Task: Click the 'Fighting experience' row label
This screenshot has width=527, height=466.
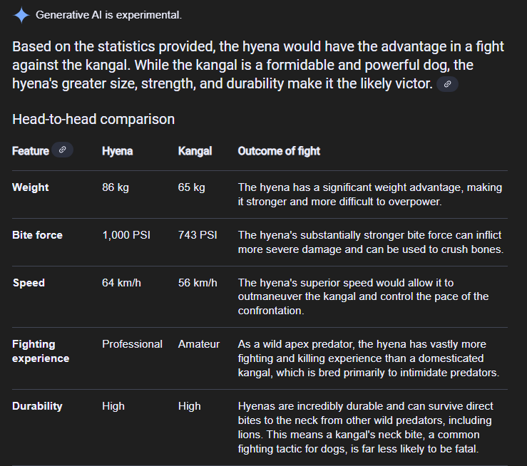Action: [41, 351]
